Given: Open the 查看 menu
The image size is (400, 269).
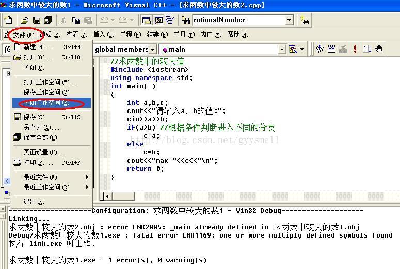Looking at the screenshot, I should click(x=77, y=35).
